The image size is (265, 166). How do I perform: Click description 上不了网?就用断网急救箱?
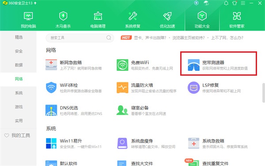pyautogui.click(x=81, y=68)
